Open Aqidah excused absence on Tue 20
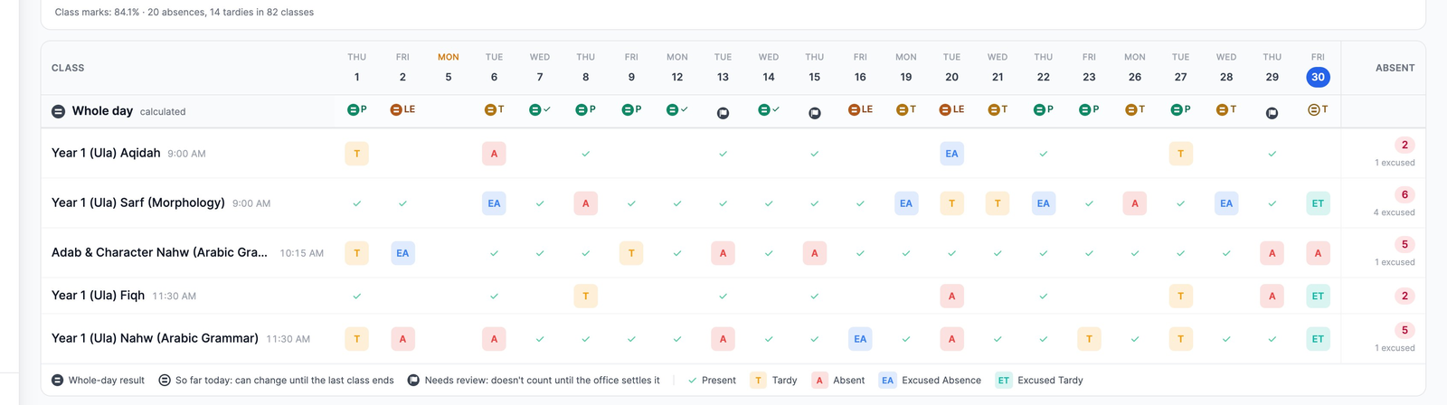This screenshot has width=1447, height=405. pos(951,154)
